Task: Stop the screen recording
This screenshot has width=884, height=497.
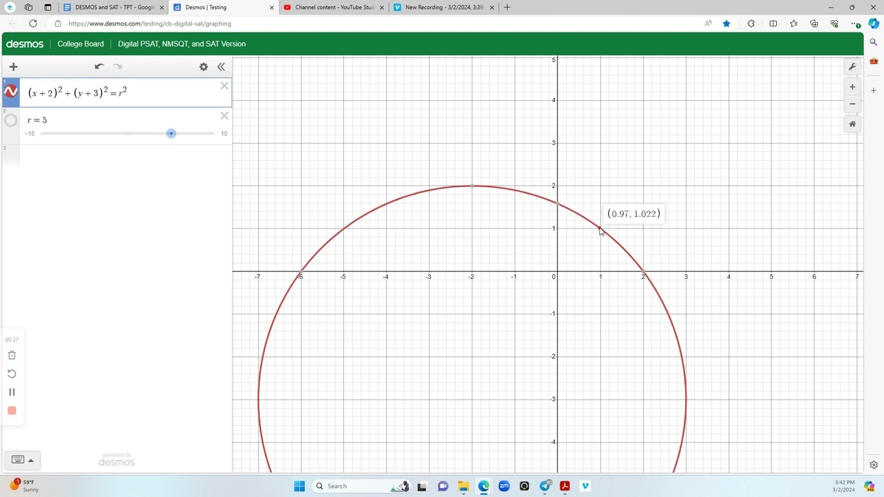Action: (x=12, y=411)
